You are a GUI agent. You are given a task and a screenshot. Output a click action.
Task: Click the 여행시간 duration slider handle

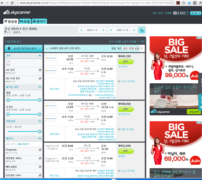coord(39,131)
